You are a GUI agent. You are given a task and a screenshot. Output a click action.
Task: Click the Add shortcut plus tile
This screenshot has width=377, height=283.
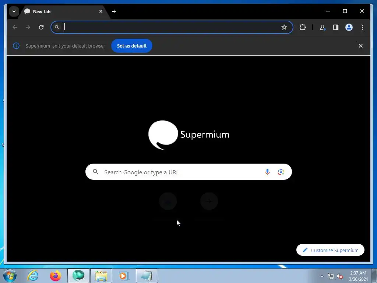point(209,202)
